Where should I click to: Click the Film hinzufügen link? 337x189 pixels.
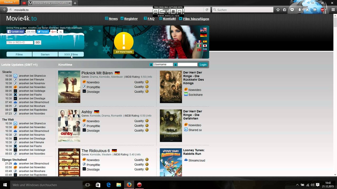coord(196,19)
